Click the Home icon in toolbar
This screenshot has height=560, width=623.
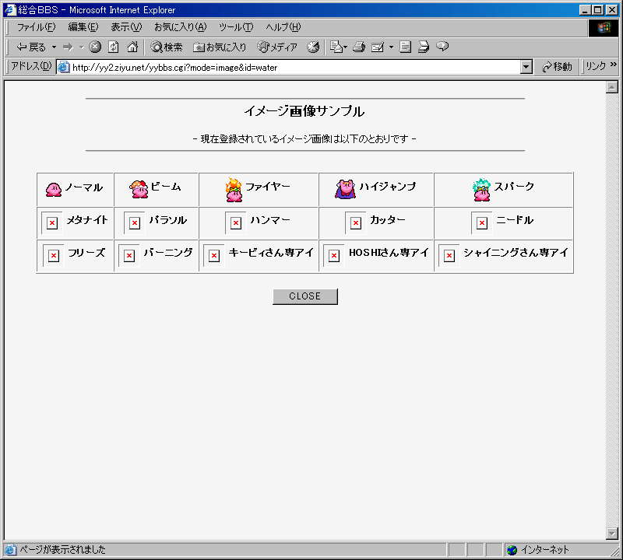click(132, 47)
